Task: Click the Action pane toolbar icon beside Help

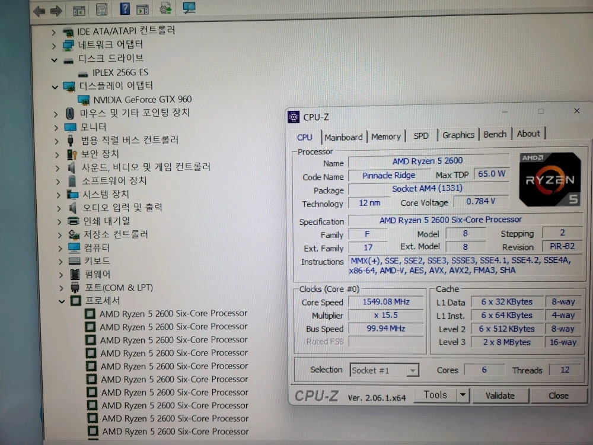Action: pyautogui.click(x=142, y=9)
